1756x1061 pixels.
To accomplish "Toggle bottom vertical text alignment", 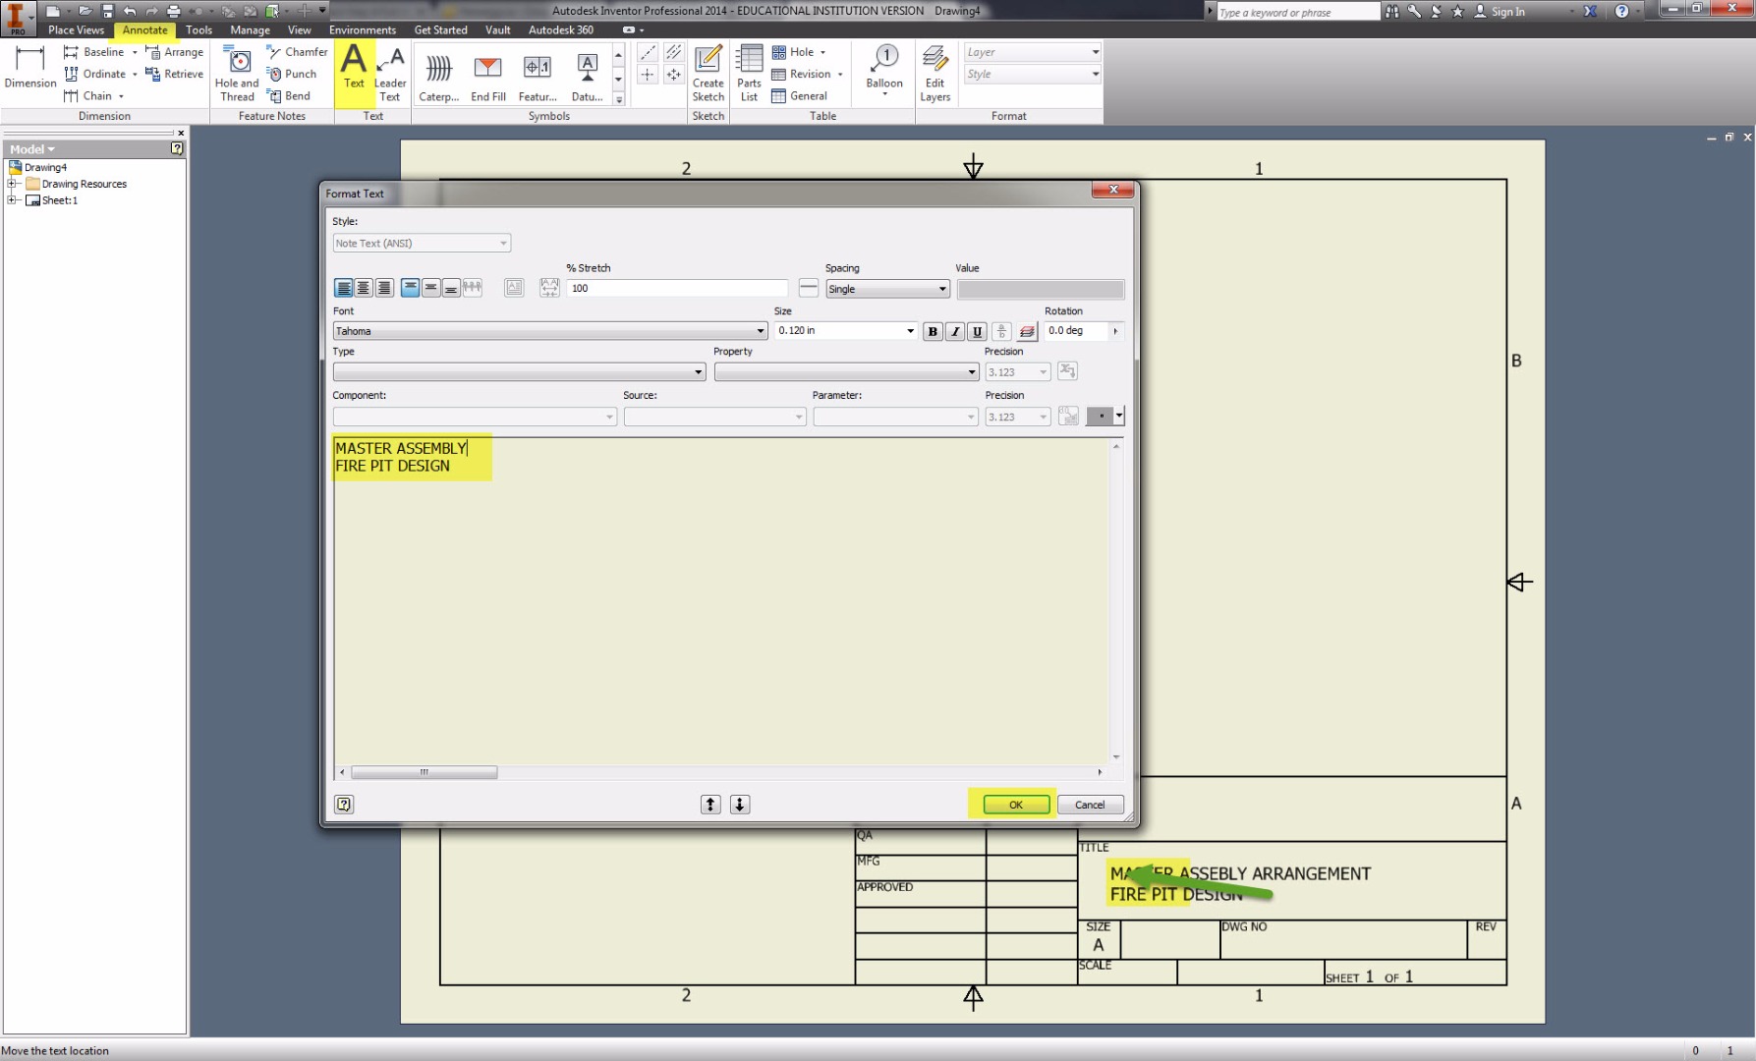I will (451, 288).
